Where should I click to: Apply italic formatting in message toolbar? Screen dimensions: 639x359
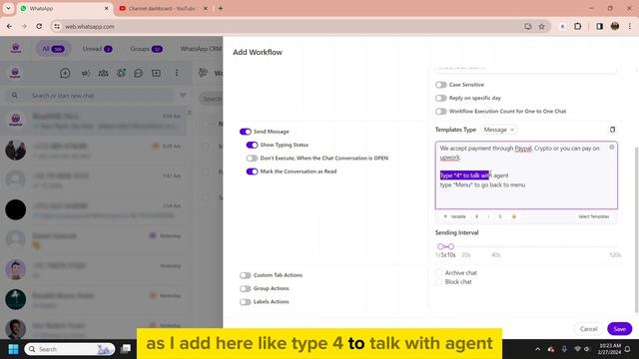tap(488, 216)
